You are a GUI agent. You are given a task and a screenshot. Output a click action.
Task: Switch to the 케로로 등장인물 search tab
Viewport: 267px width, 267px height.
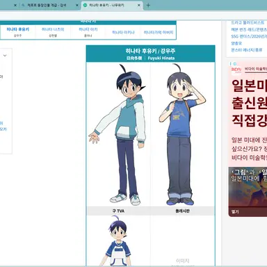[47, 5]
